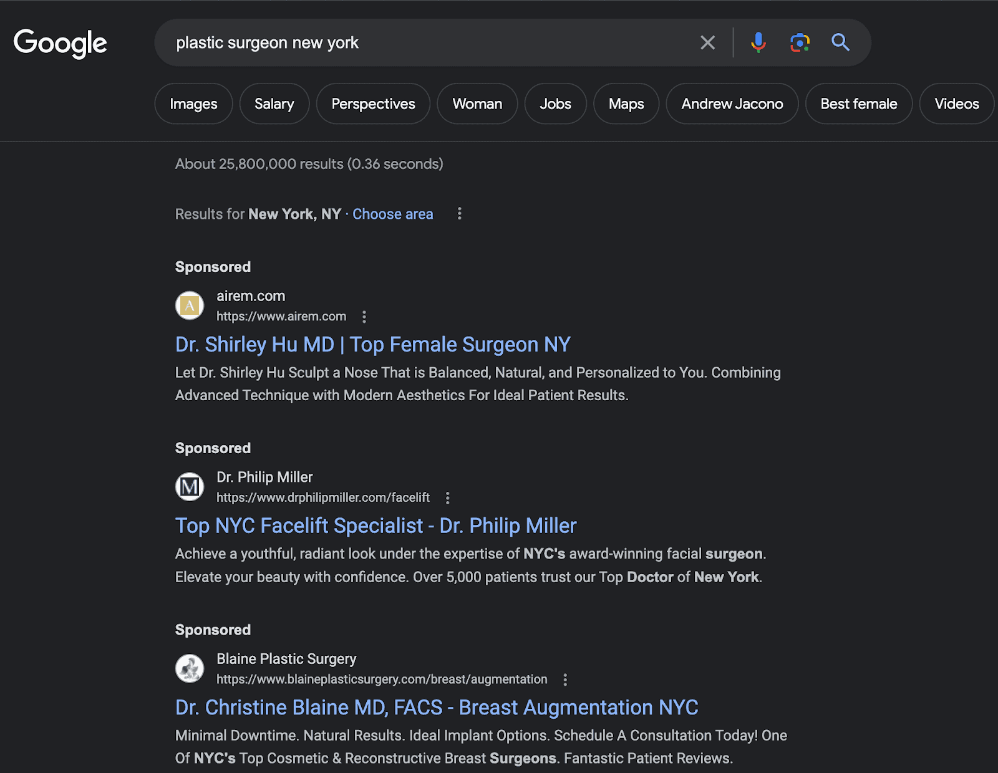Open the Dr. Shirley Hu ad headline

coord(372,344)
